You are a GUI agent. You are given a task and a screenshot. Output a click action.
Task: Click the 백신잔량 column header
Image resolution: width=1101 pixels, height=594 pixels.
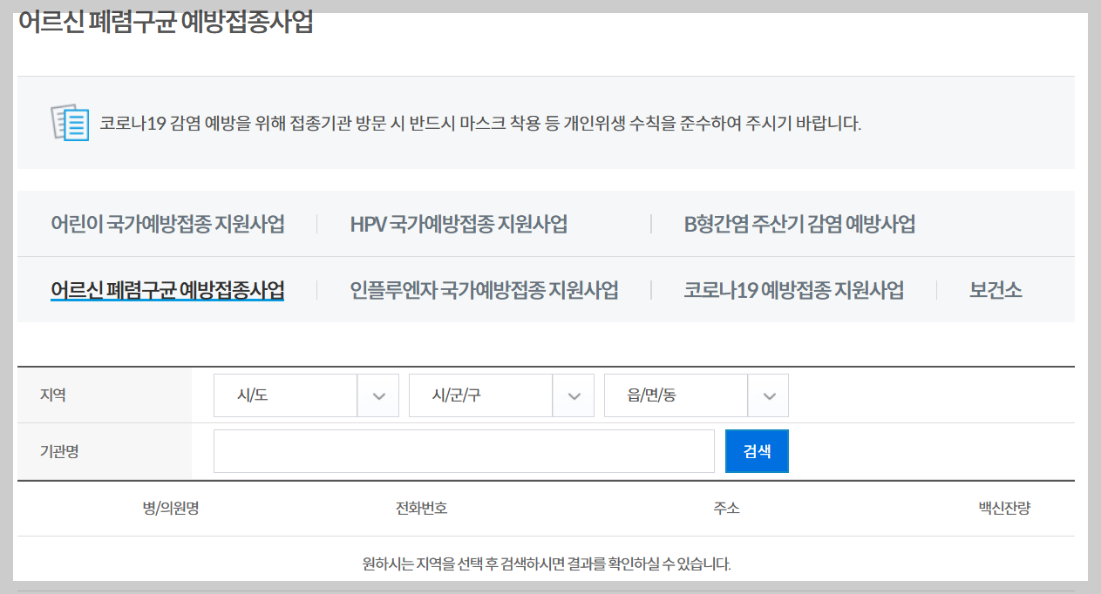click(1005, 510)
